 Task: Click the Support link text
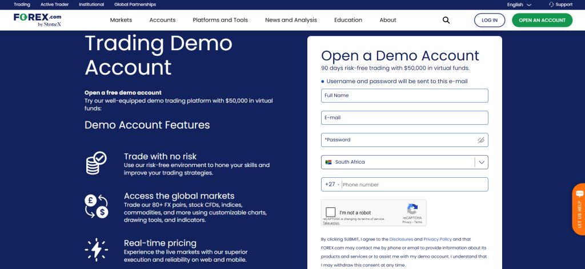coord(564,5)
